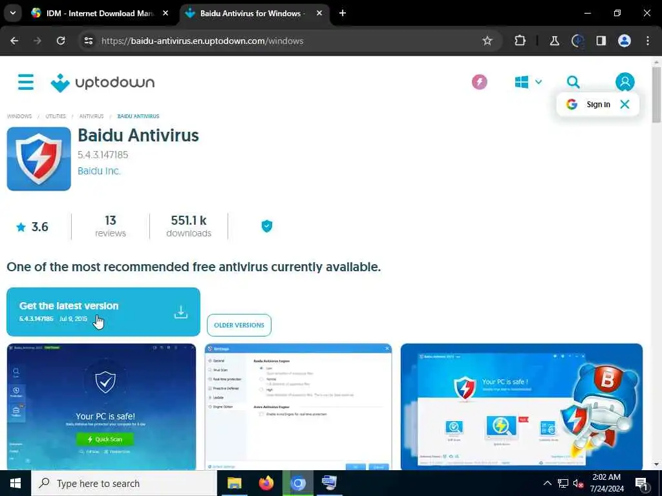Open a new browser tab

(343, 13)
